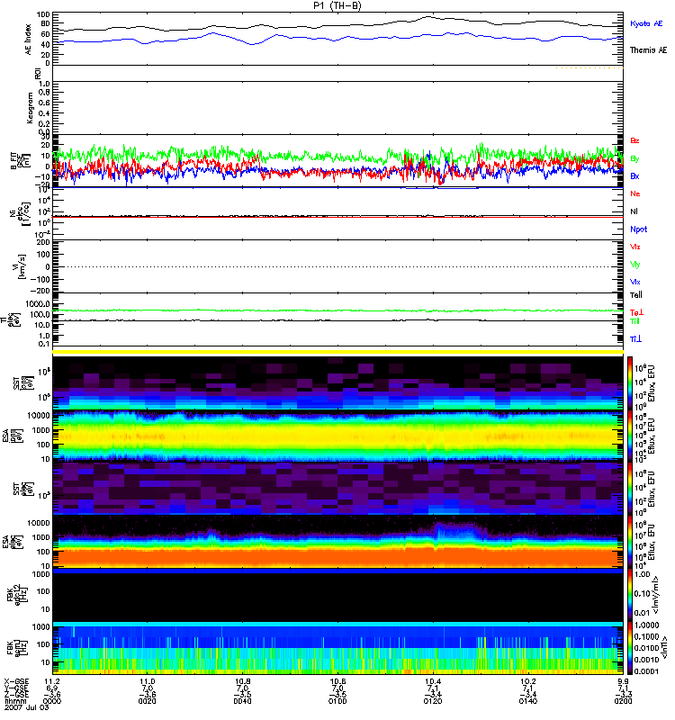This screenshot has height=720, width=675.
Task: Select the blue Npot legend label
Action: [x=638, y=229]
